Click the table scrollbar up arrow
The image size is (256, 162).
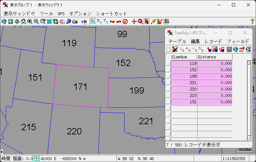pyautogui.click(x=249, y=63)
